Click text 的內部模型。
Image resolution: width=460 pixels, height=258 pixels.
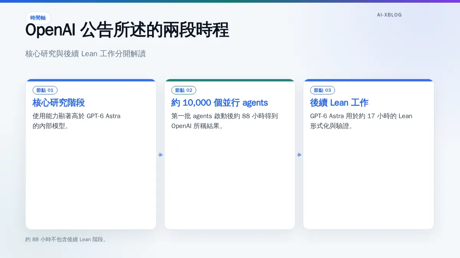pos(51,126)
